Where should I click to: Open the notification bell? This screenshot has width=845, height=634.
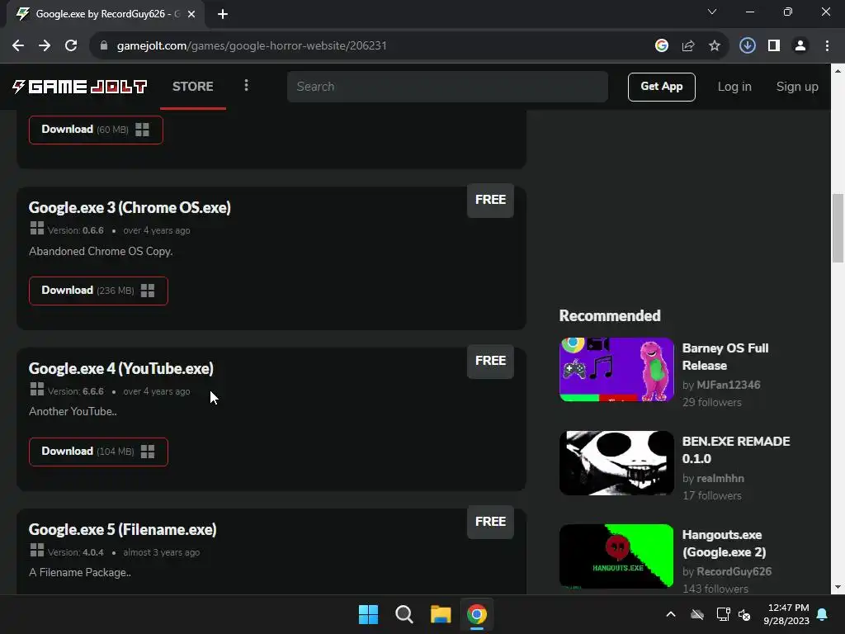click(823, 614)
